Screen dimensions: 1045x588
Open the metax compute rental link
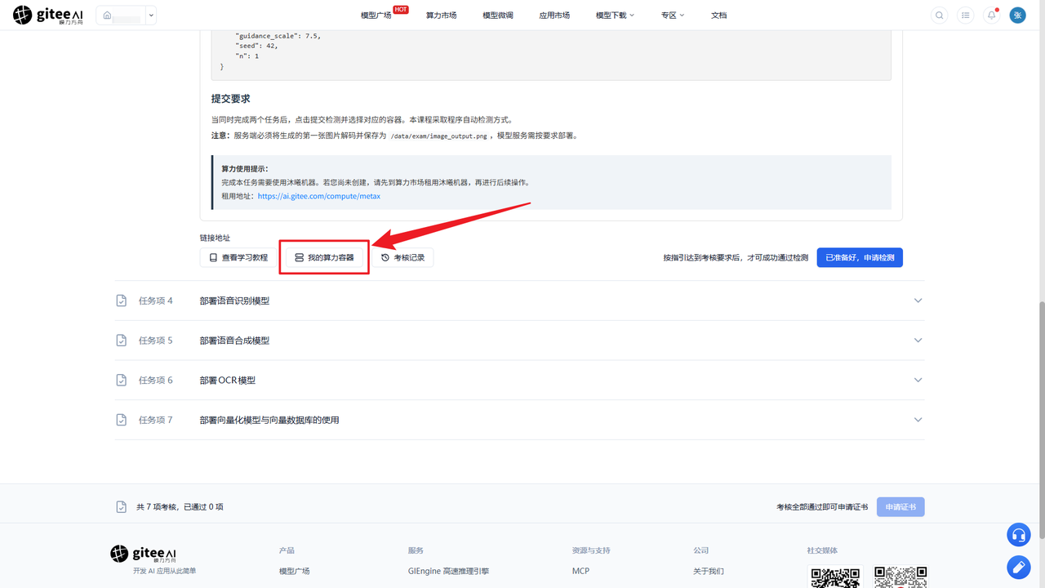[319, 196]
